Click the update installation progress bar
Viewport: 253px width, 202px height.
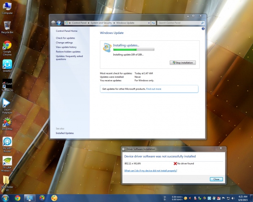[134, 49]
